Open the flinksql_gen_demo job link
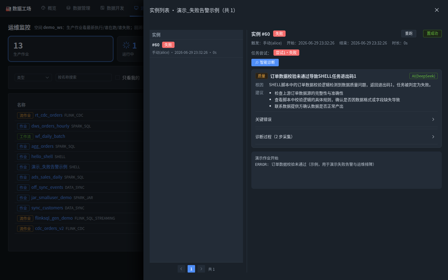 click(54, 218)
